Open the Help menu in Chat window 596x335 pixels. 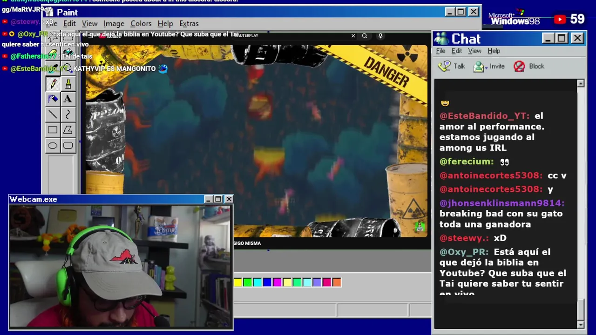(494, 51)
